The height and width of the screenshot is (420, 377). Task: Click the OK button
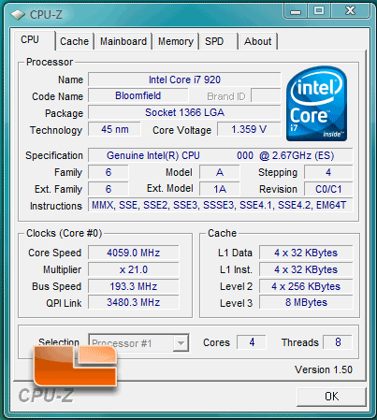[331, 397]
